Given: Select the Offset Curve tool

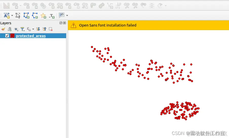Looking at the screenshot, I should pos(102,6).
